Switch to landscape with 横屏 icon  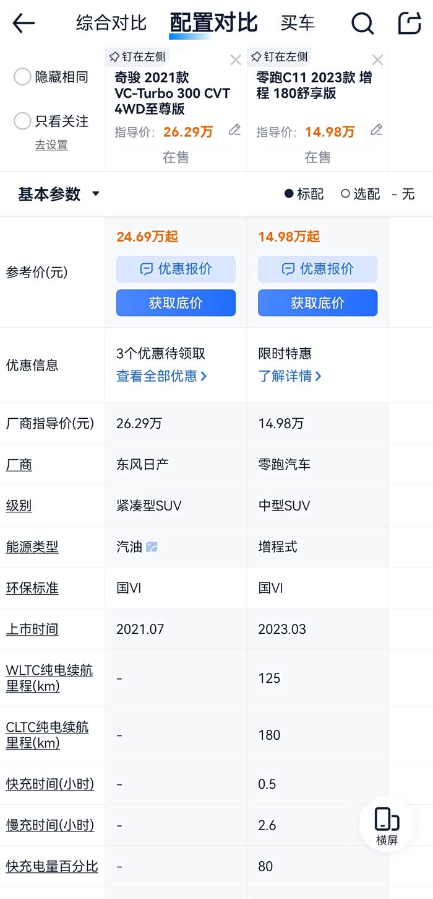[x=387, y=825]
